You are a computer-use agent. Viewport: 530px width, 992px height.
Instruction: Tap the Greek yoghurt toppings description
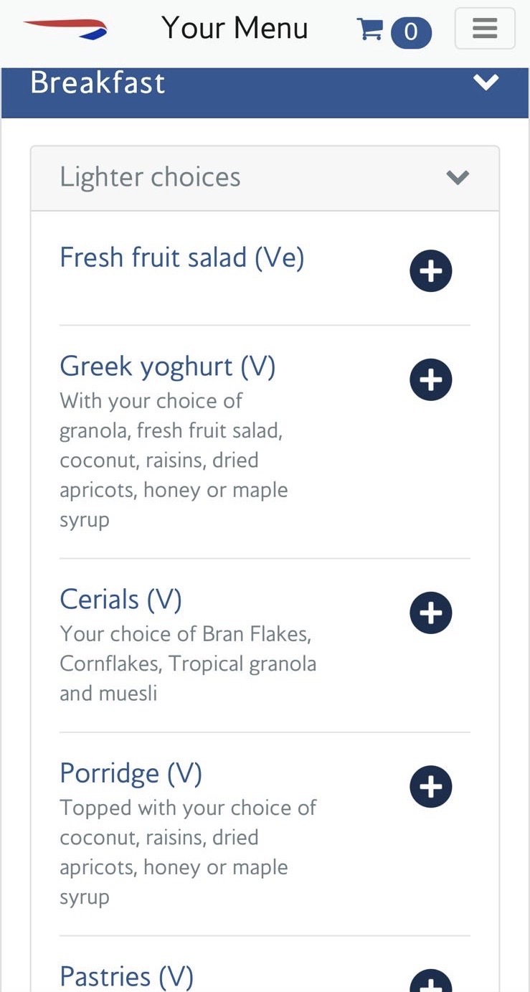coord(174,460)
